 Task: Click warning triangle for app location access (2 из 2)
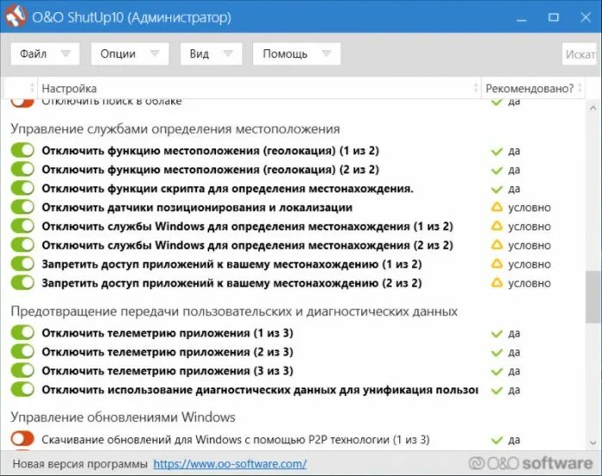click(497, 283)
